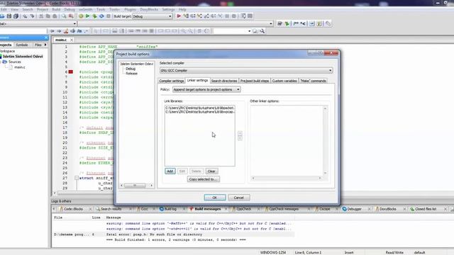Click OK in Project build options
This screenshot has height=255, width=454.
(x=214, y=198)
